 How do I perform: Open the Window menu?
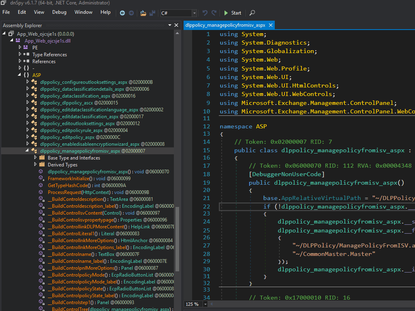coord(83,12)
